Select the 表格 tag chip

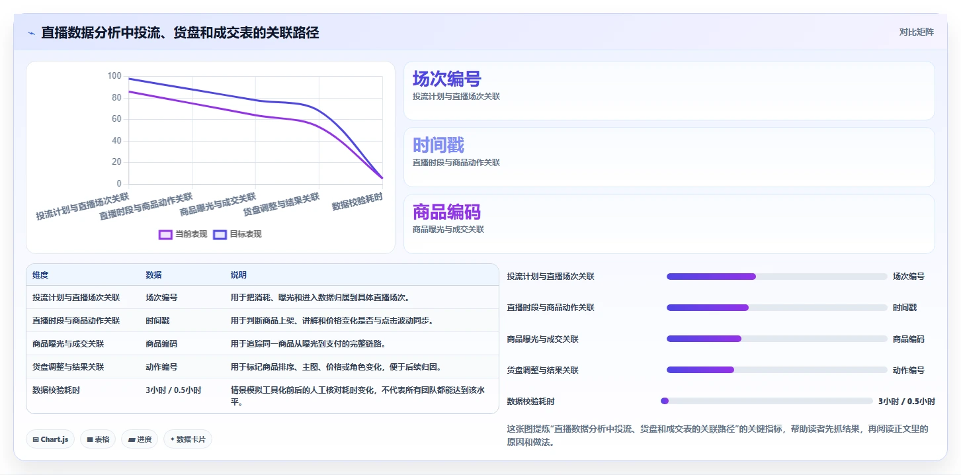point(98,439)
